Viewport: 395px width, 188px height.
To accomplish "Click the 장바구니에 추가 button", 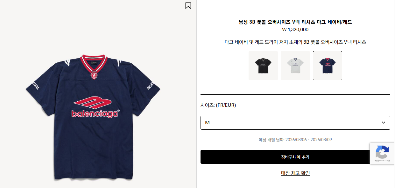I will (295, 157).
